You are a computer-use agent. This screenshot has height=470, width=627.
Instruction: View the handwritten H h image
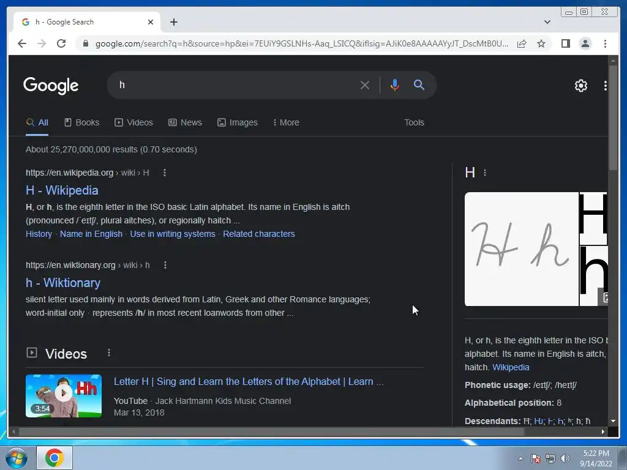click(x=522, y=249)
